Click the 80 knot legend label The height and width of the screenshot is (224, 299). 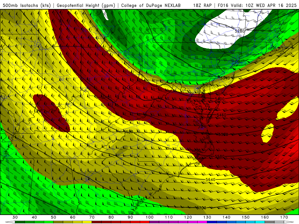(111, 217)
